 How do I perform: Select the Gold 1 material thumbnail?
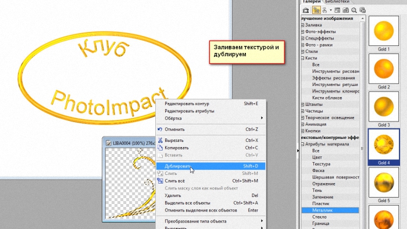(384, 31)
